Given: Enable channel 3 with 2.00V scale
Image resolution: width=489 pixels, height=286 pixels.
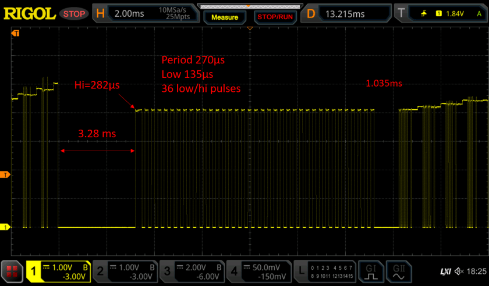Looking at the screenshot, I should click(192, 271).
